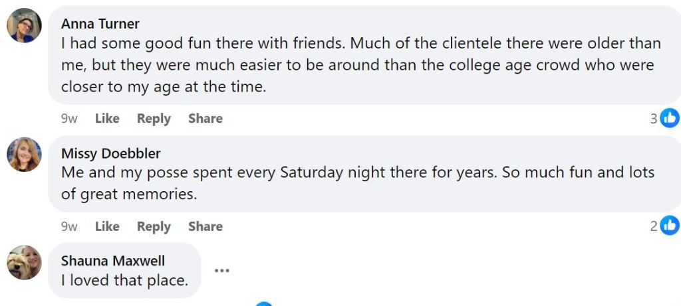Share Anna Turner's comment

pyautogui.click(x=205, y=119)
